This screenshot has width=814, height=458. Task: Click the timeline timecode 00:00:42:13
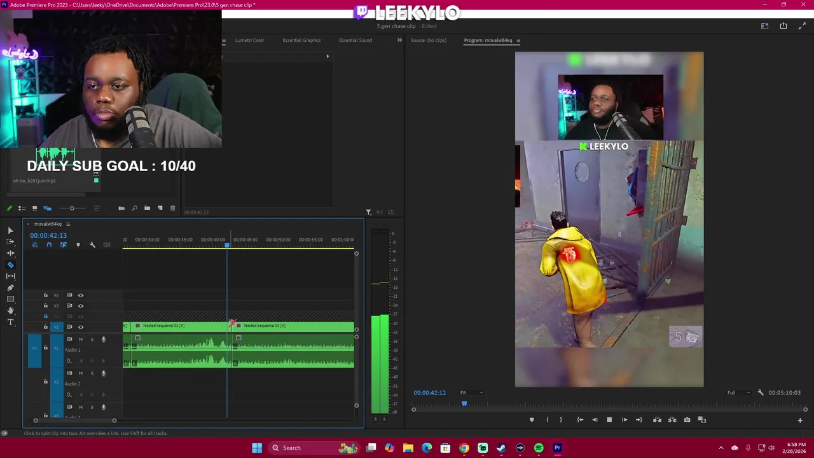pos(48,235)
